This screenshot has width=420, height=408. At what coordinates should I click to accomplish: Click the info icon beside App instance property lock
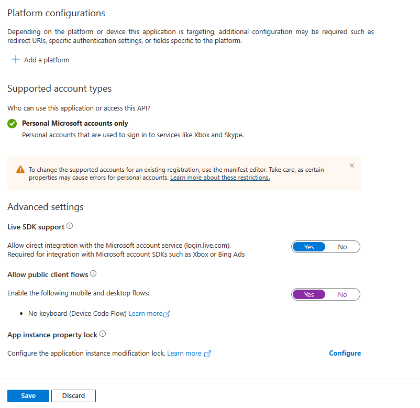click(x=103, y=334)
